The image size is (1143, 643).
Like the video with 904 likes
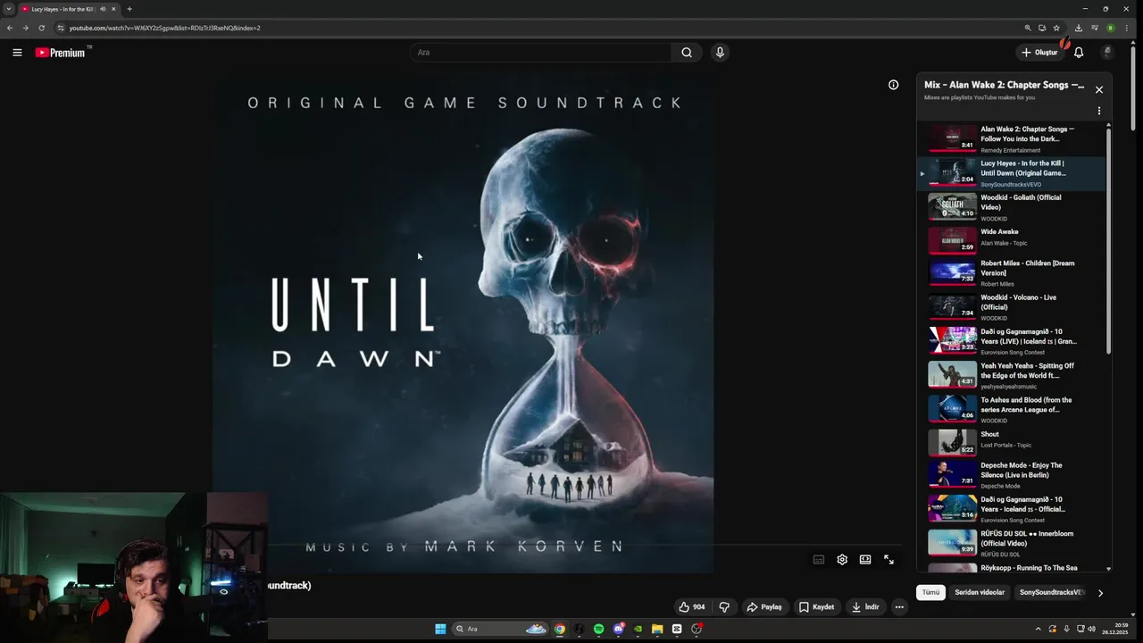click(692, 607)
